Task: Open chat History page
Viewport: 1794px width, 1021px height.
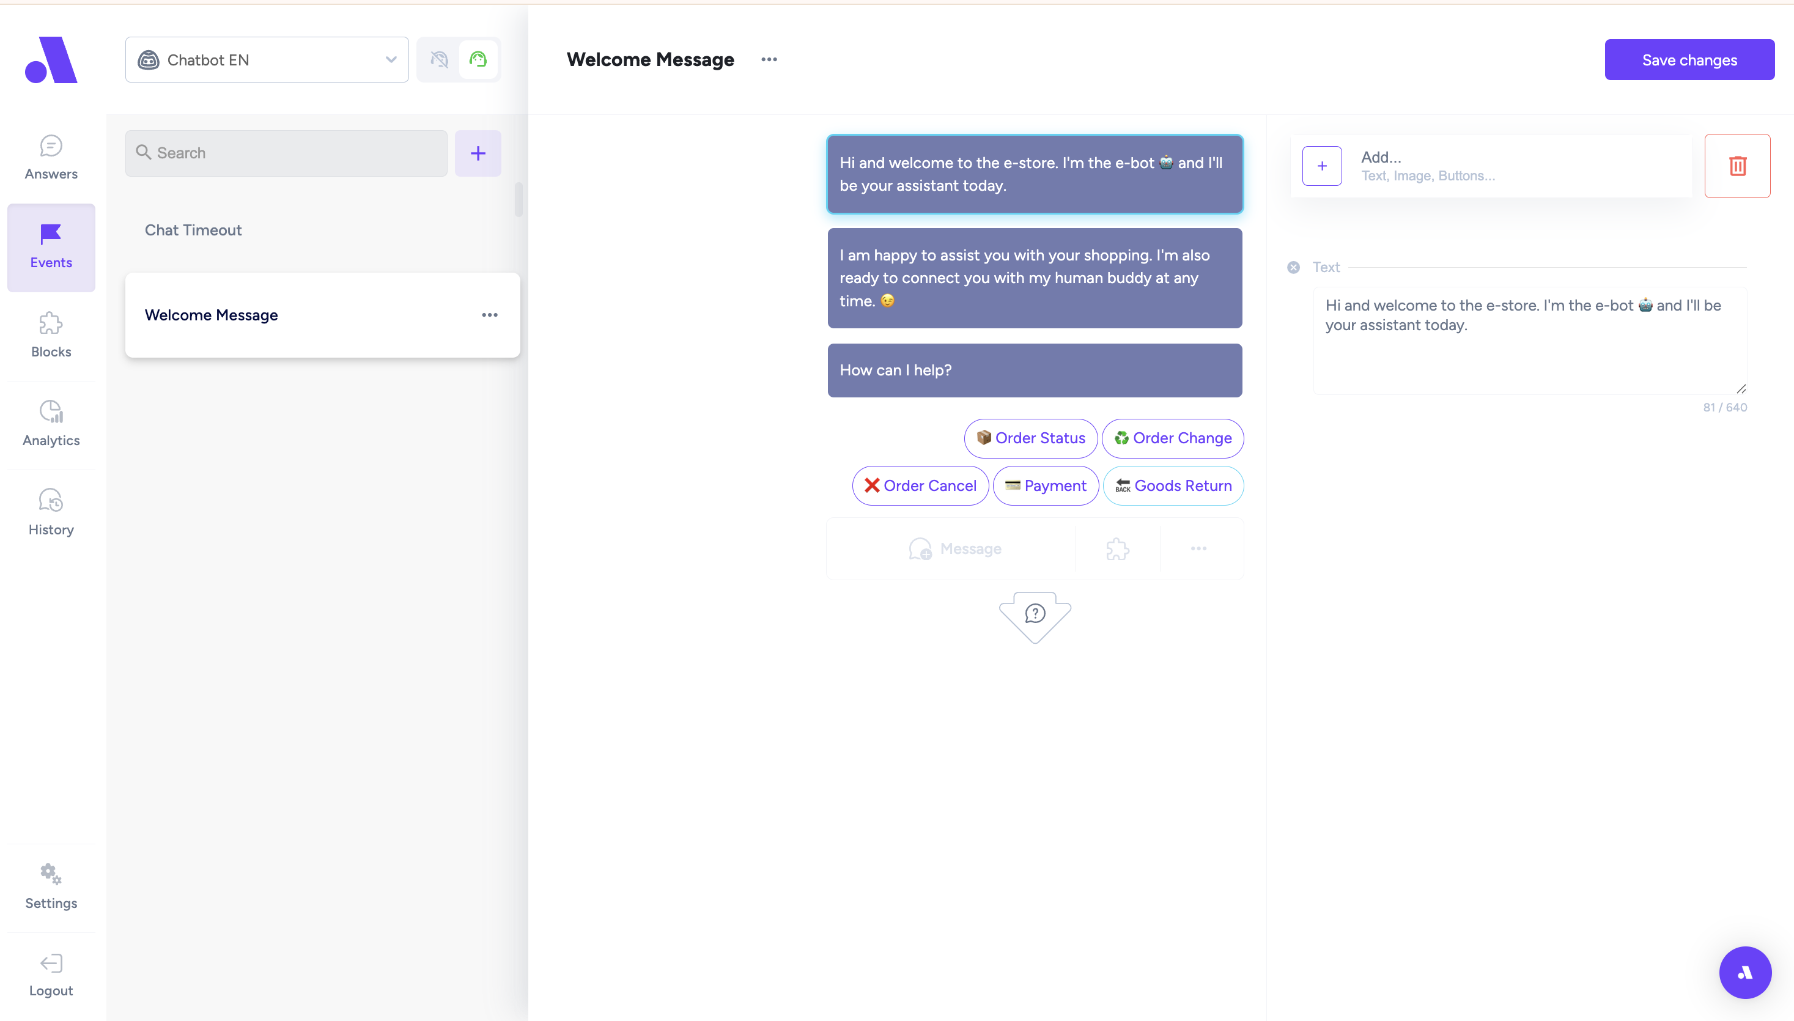Action: coord(51,512)
